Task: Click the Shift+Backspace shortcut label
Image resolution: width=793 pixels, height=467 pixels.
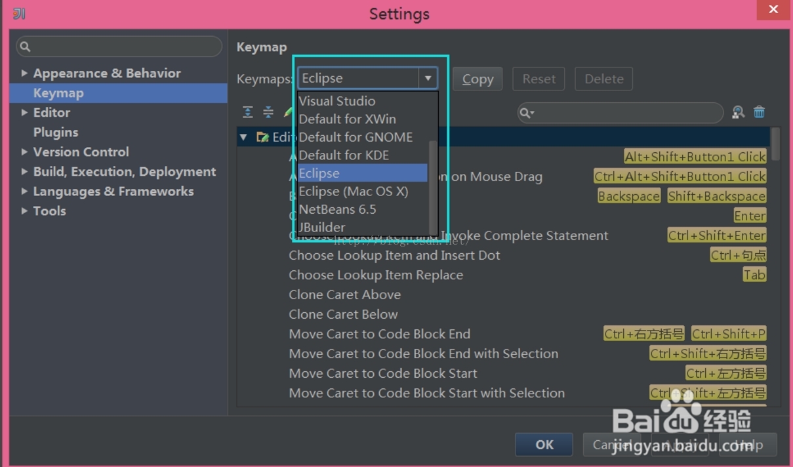Action: click(717, 196)
